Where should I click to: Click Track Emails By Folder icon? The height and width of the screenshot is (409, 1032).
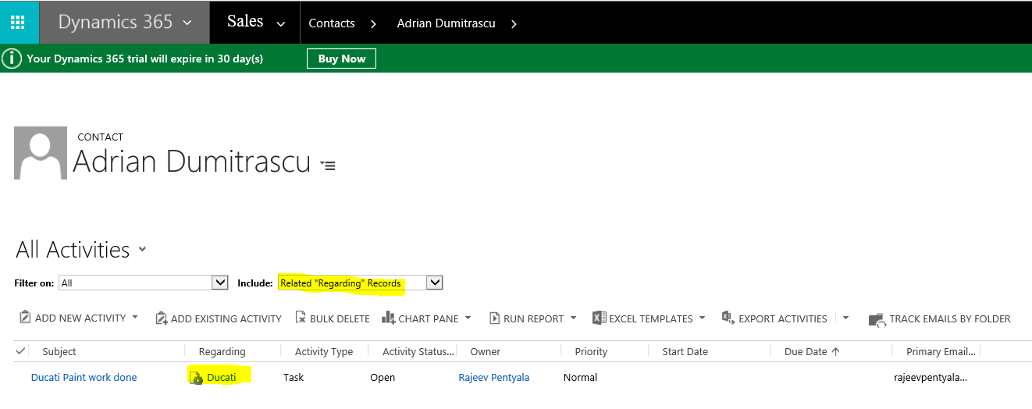click(876, 319)
